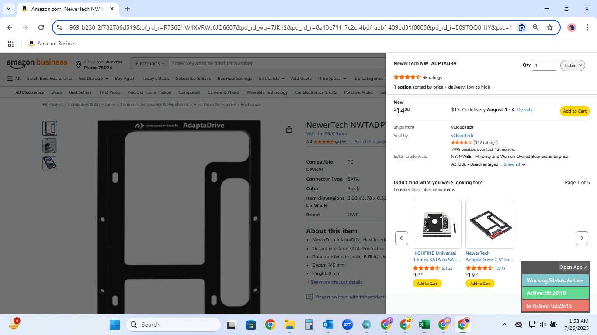Viewport: 597px width, 335px height.
Task: Open Outlook from taskbar
Action: [328, 325]
